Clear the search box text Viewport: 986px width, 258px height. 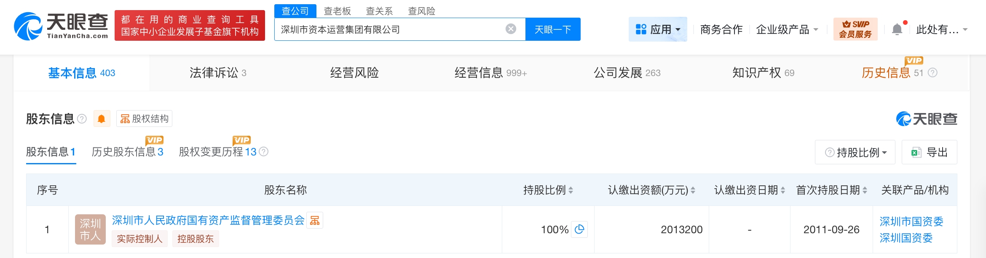point(511,29)
